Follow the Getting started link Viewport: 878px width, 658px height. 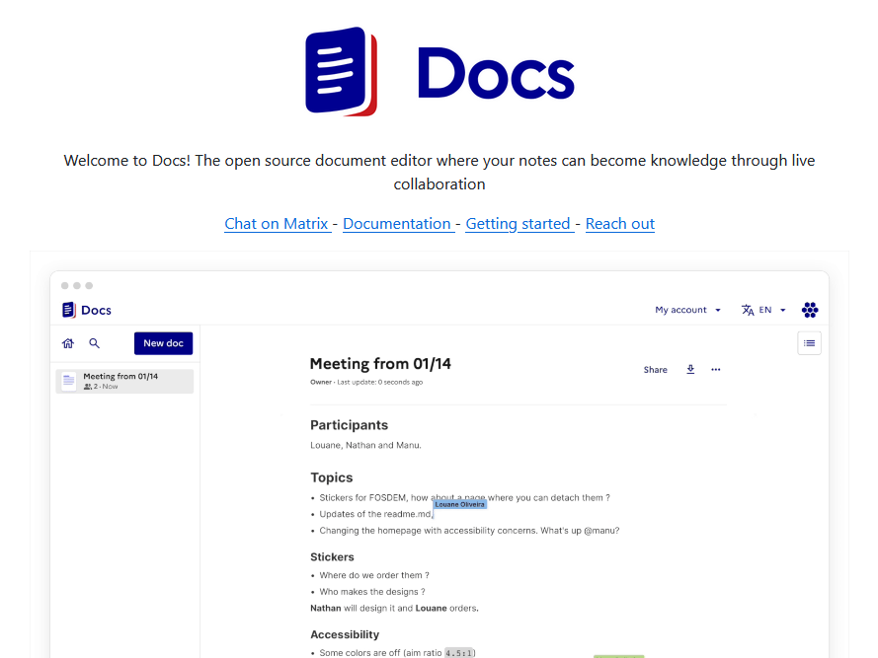[x=519, y=224]
